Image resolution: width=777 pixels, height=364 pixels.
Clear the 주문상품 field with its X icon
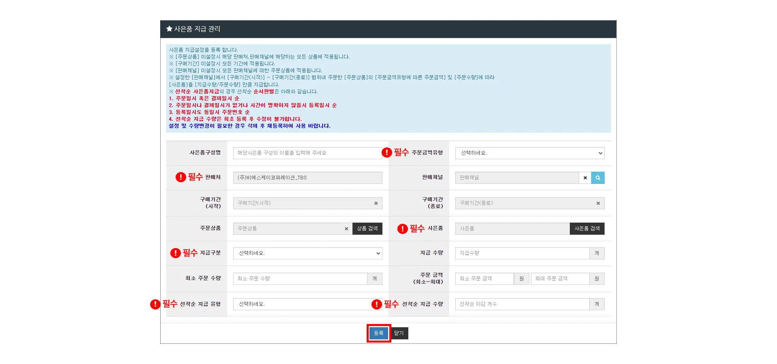[x=346, y=229]
